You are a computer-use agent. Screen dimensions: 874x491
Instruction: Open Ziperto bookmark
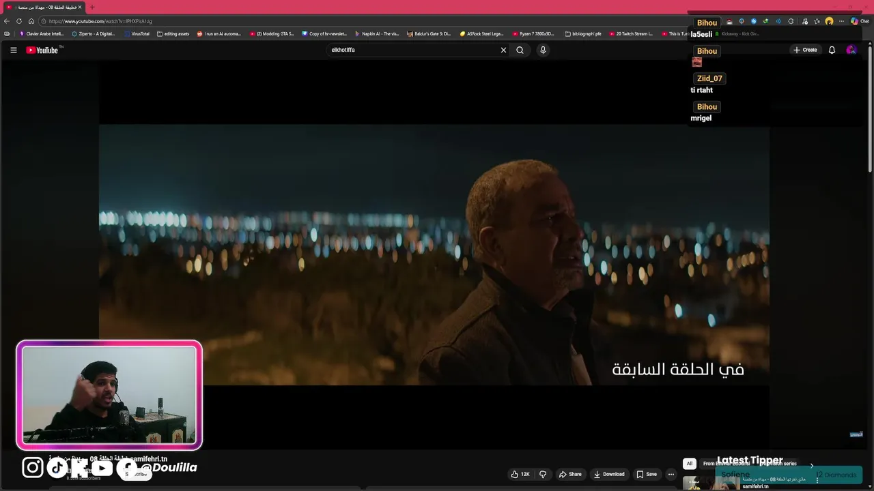pos(94,33)
